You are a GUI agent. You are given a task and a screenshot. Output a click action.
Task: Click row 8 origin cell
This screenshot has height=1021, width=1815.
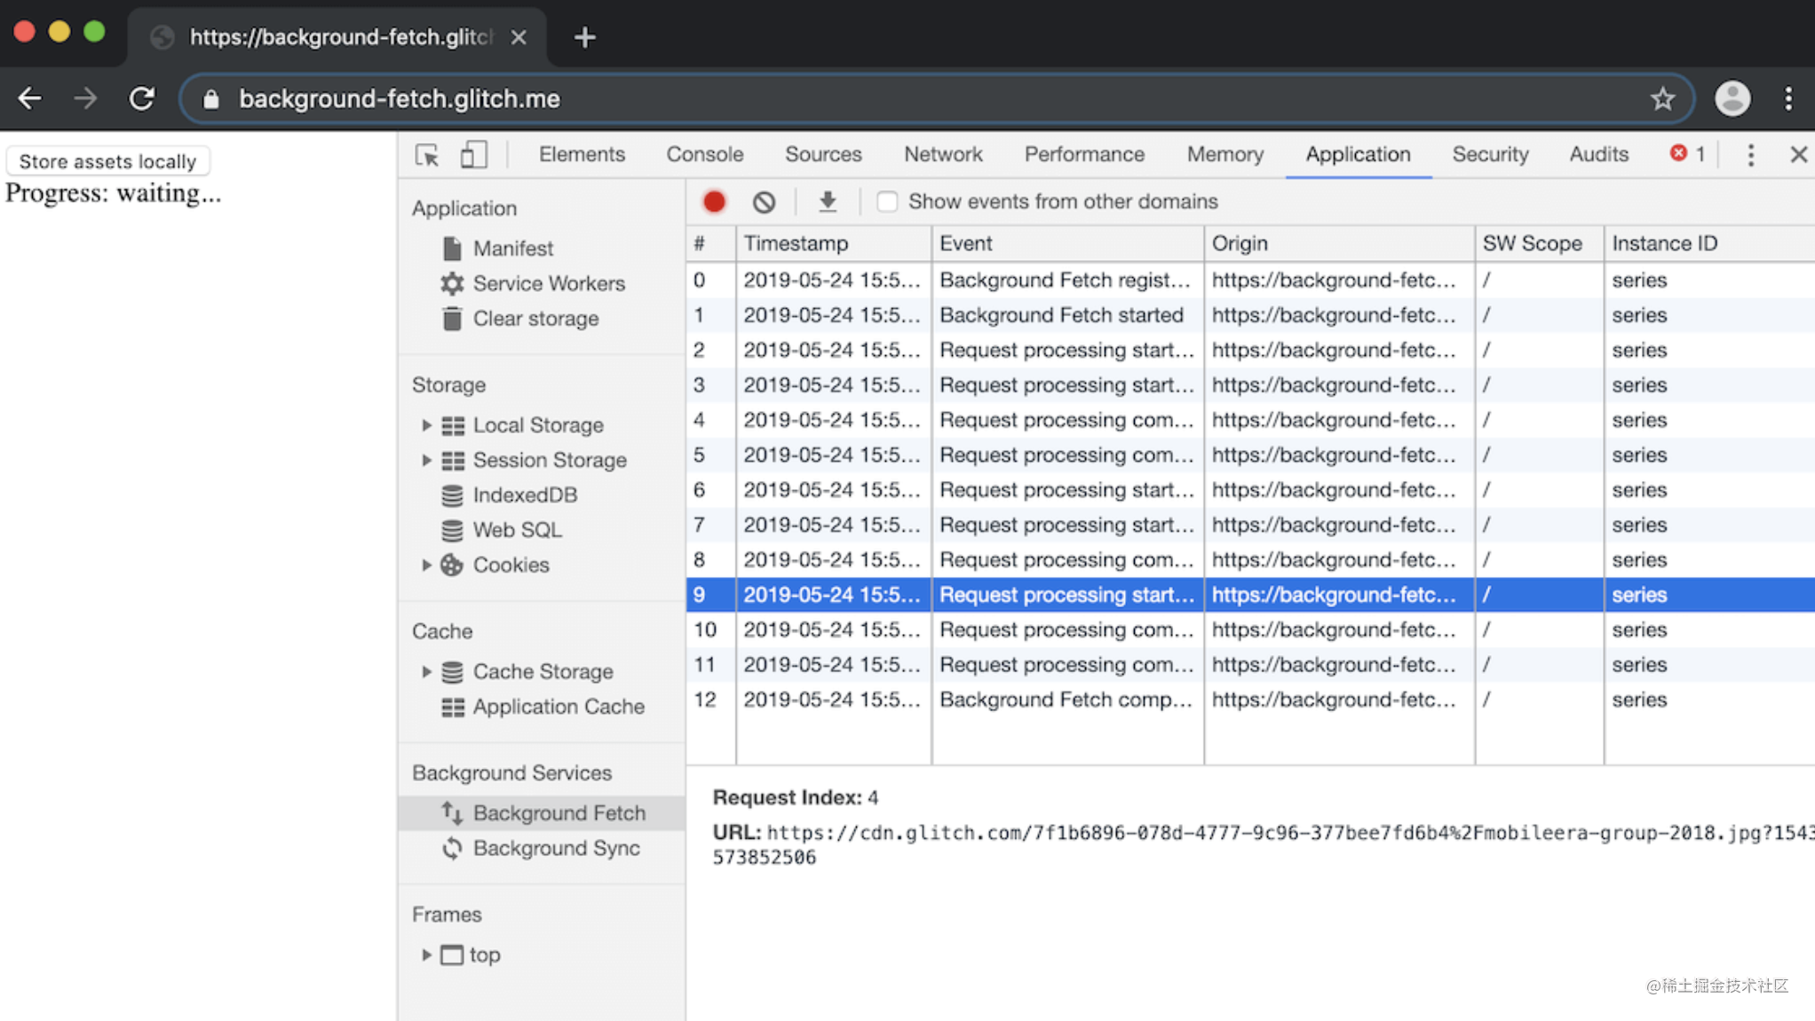1339,560
